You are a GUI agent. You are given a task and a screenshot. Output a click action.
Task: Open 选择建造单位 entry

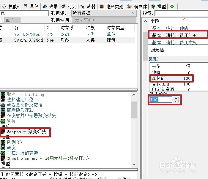[20, 100]
